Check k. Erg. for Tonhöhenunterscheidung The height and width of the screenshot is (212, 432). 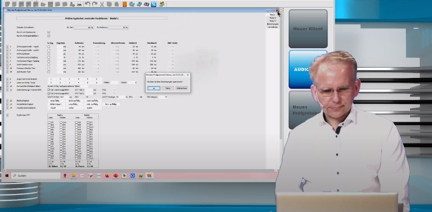[x=49, y=57]
